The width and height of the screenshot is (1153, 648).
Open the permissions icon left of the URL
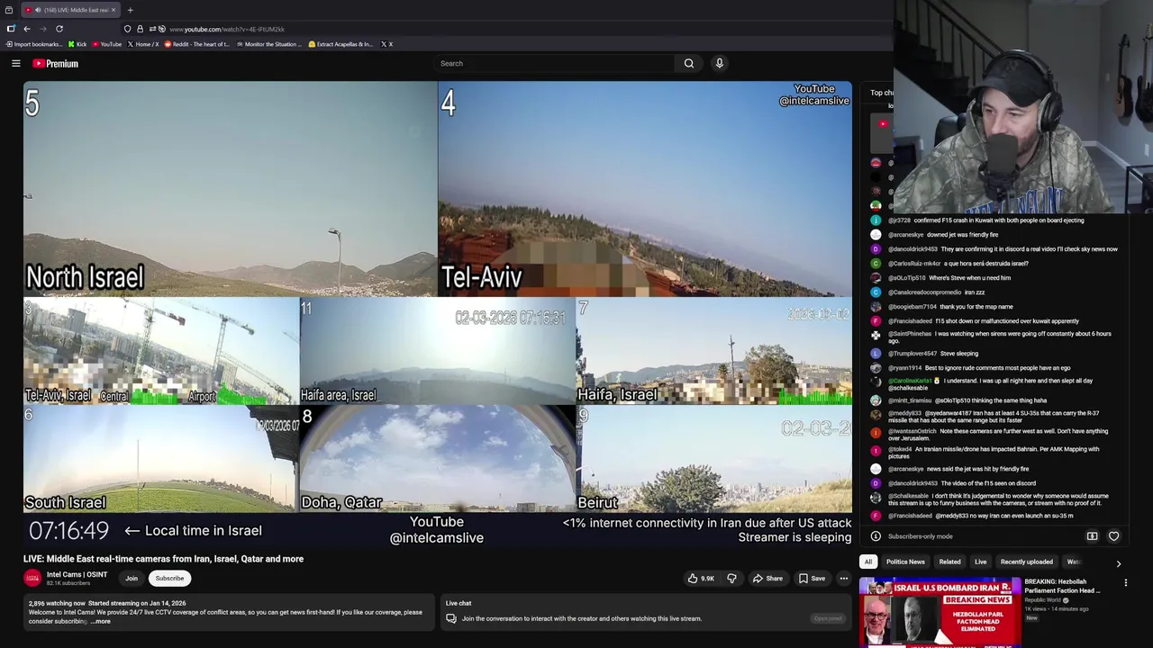pos(152,29)
